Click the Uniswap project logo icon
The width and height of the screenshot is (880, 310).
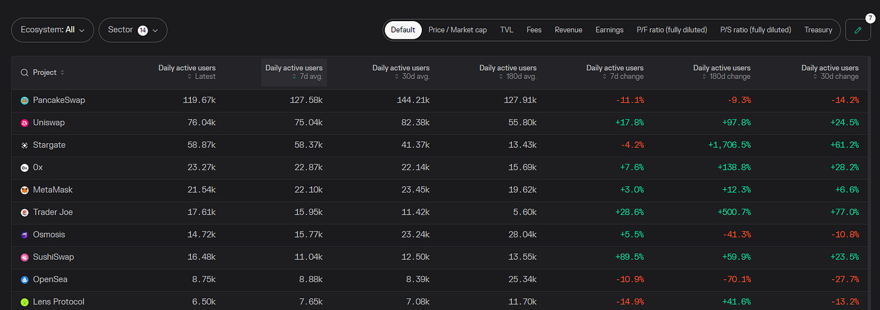(x=25, y=123)
